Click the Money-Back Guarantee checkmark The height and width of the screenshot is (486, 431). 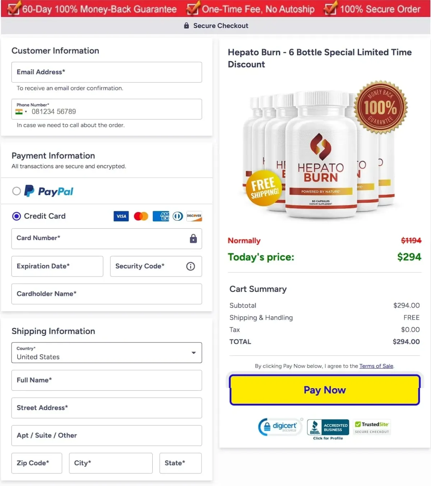point(14,9)
